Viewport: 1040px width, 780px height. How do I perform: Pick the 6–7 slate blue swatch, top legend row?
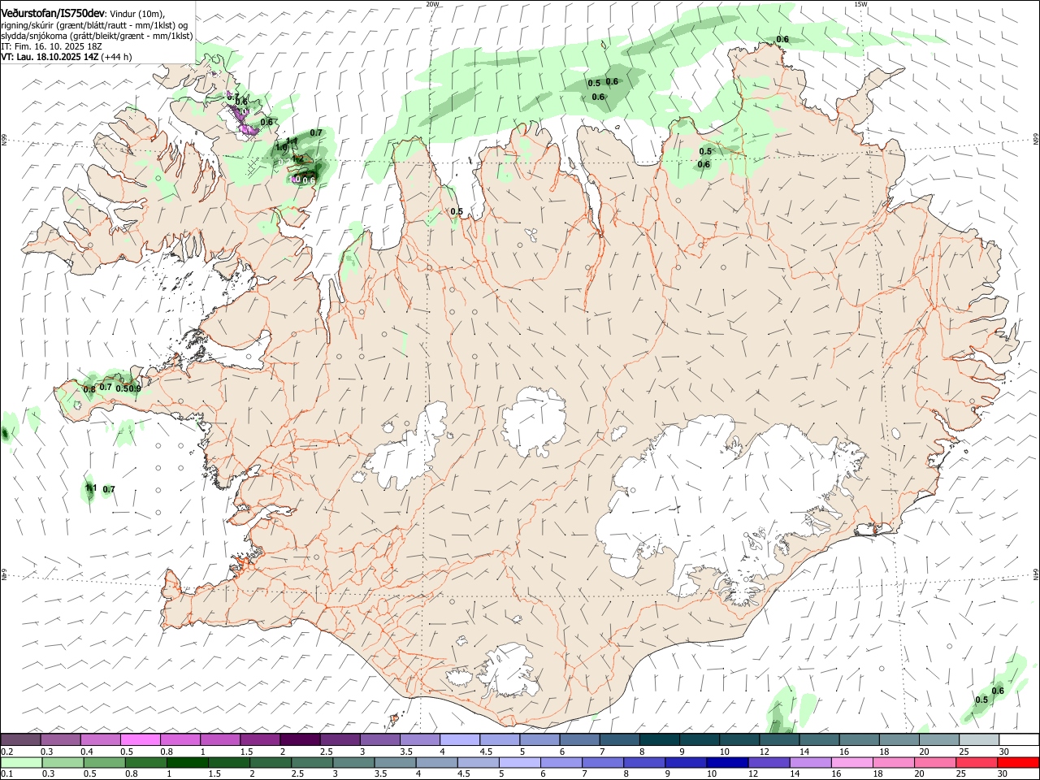pyautogui.click(x=579, y=739)
